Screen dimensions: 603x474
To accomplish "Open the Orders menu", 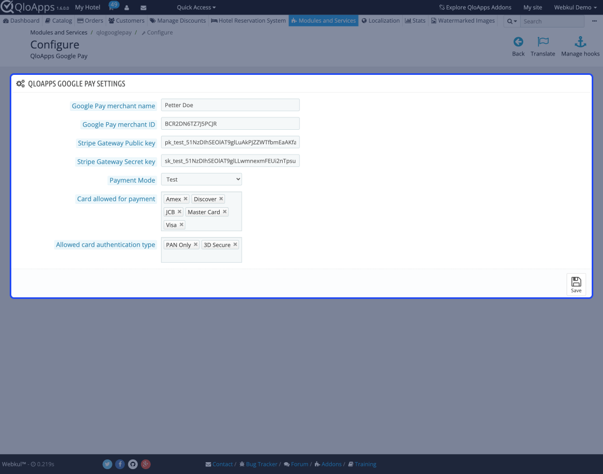I will pos(90,21).
